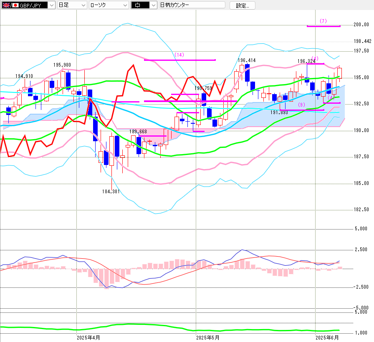
Task: Click the 184.381 low price label
Action: click(x=111, y=191)
